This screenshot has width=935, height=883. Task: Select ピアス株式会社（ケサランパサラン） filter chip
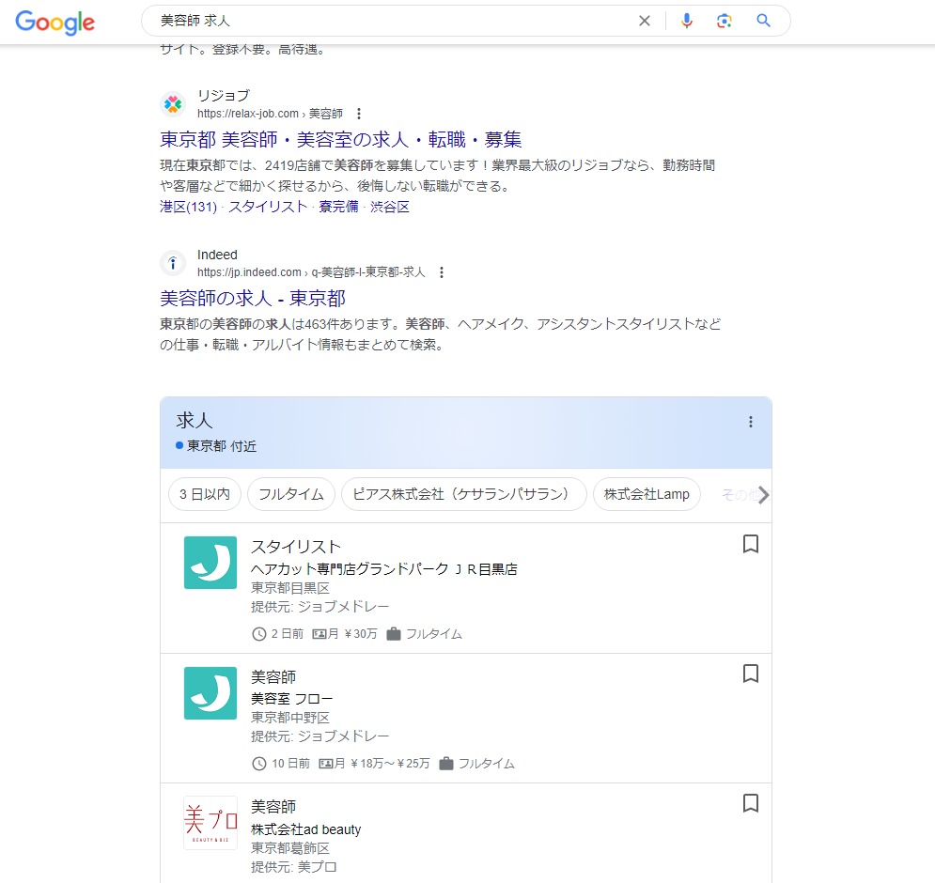(464, 494)
